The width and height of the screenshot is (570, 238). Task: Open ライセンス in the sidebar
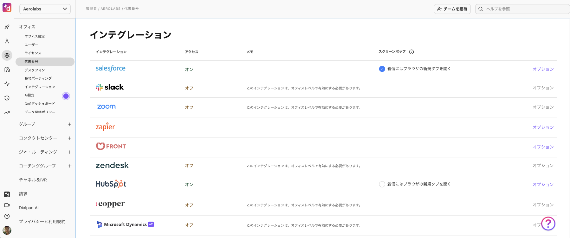33,53
